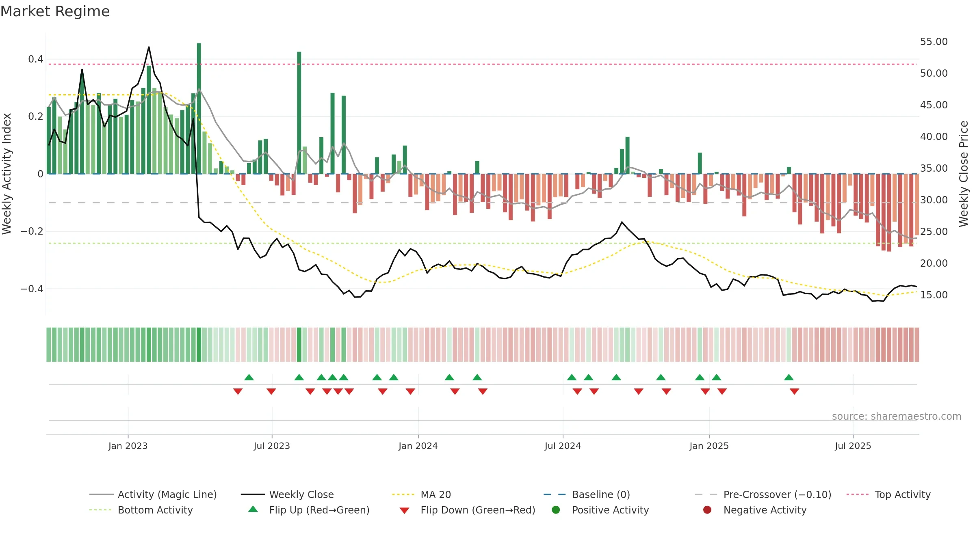Click the Weekly Close peak near 54

pos(149,47)
